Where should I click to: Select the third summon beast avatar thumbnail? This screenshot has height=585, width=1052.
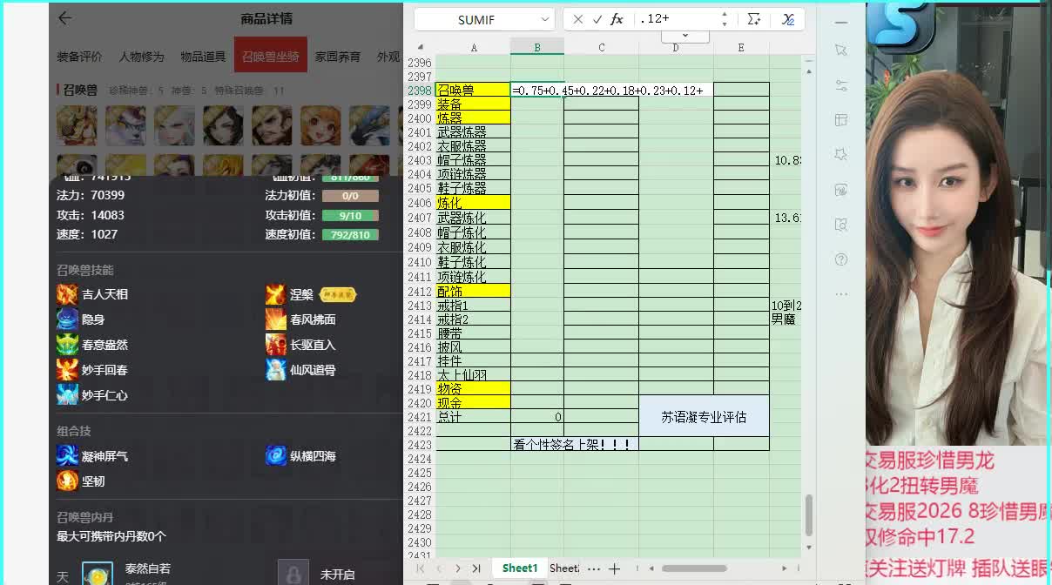click(174, 125)
